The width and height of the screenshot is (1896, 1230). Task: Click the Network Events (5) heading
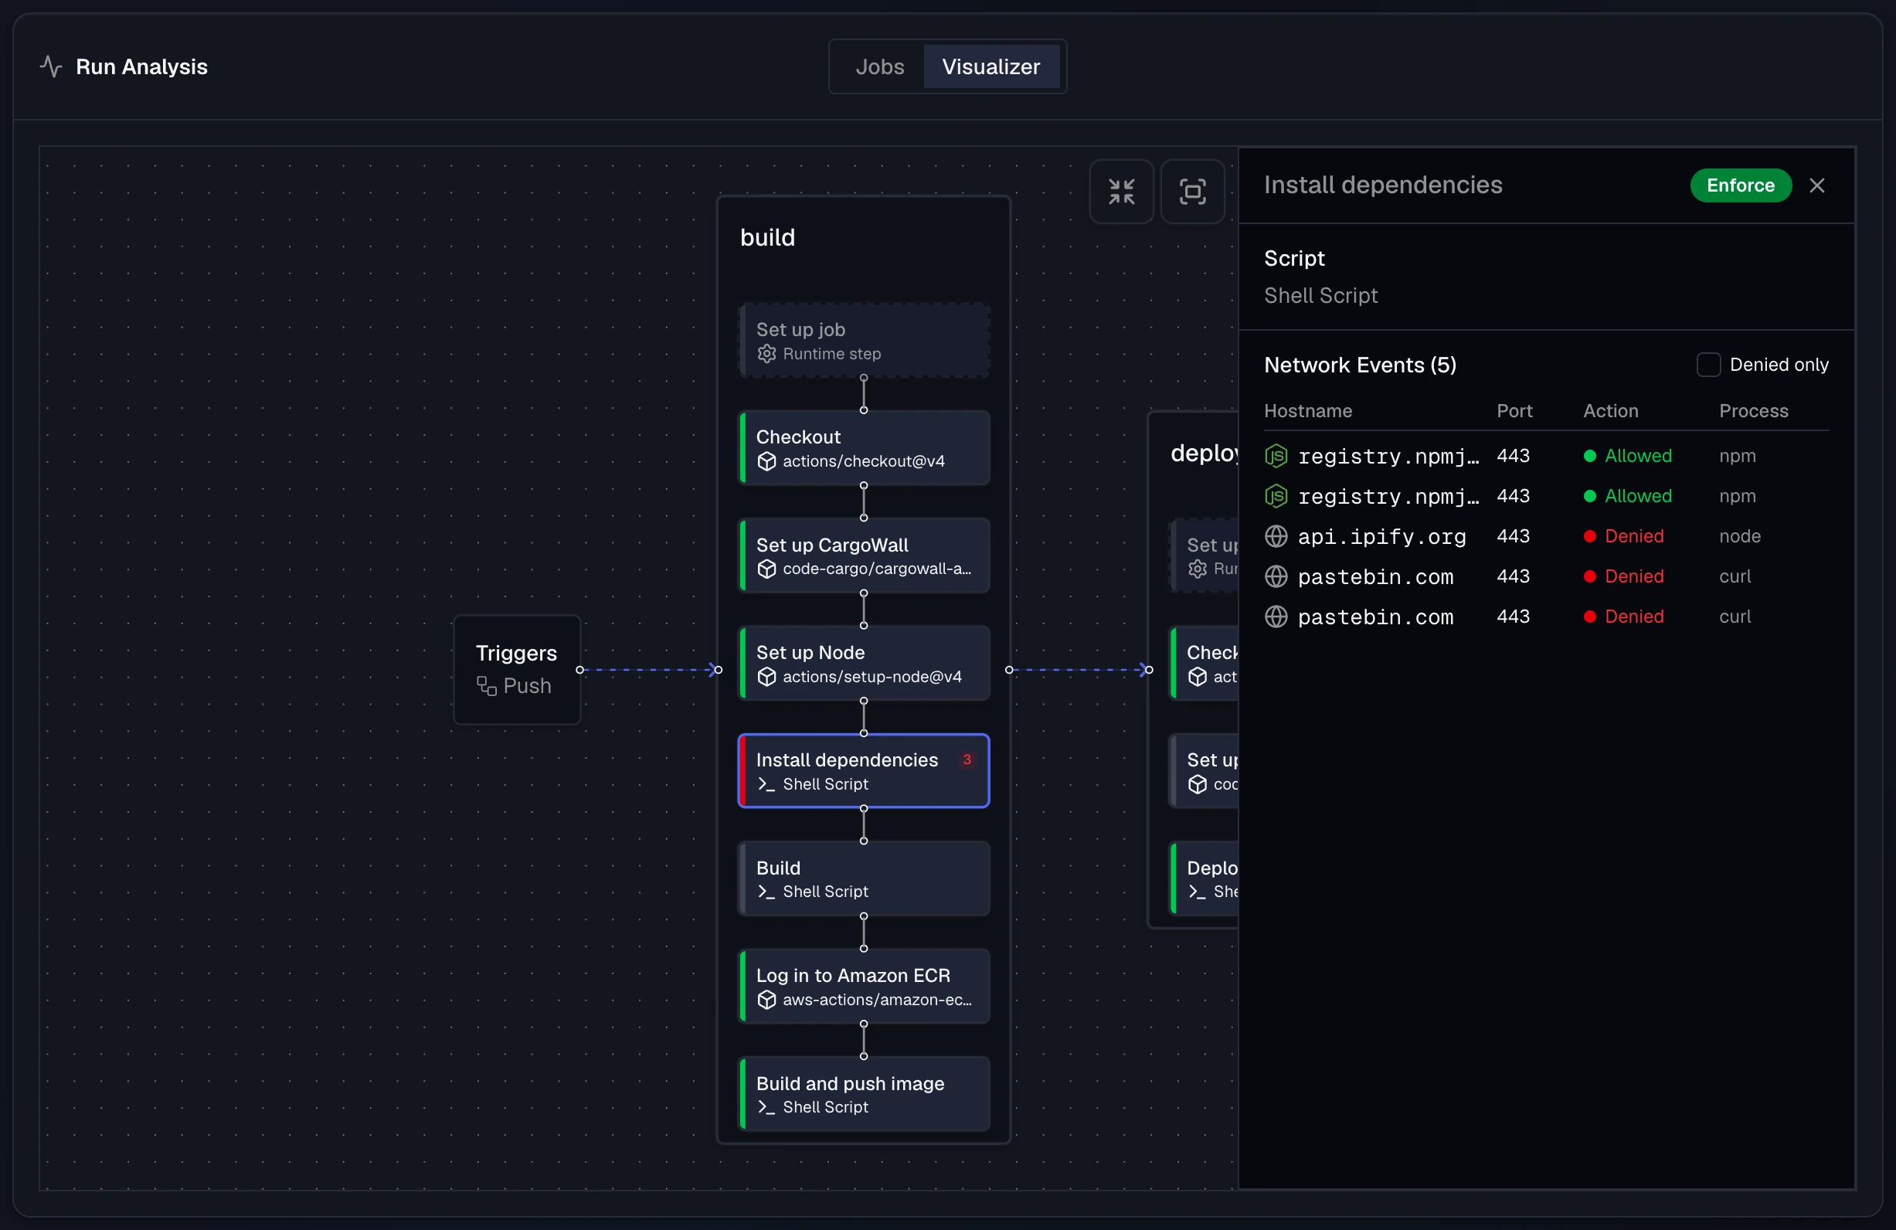[x=1360, y=365]
